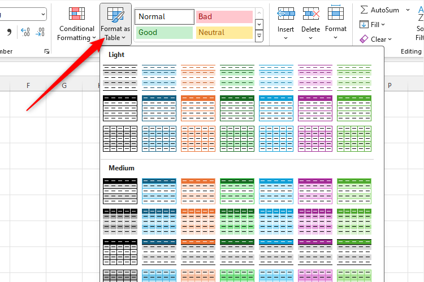
Task: Apply the Neutral cell style
Action: pyautogui.click(x=224, y=32)
